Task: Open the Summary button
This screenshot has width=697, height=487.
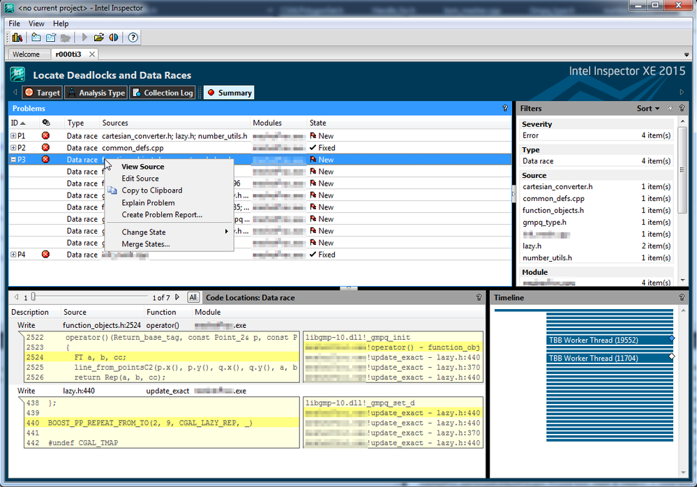Action: [229, 92]
